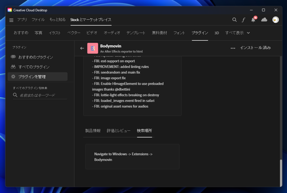The image size is (287, 193).
Task: Maximize the Creative Cloud Desktop window
Action: pyautogui.click(x=263, y=10)
